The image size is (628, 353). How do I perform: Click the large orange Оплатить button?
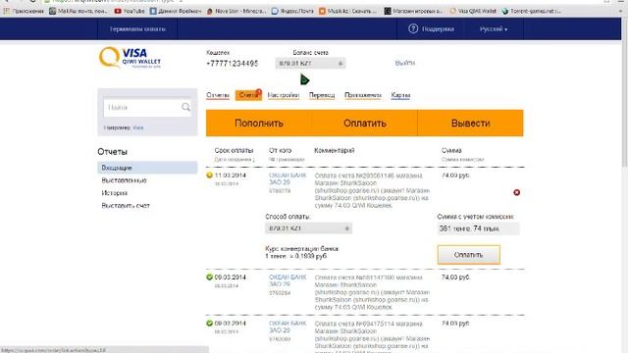coord(365,124)
